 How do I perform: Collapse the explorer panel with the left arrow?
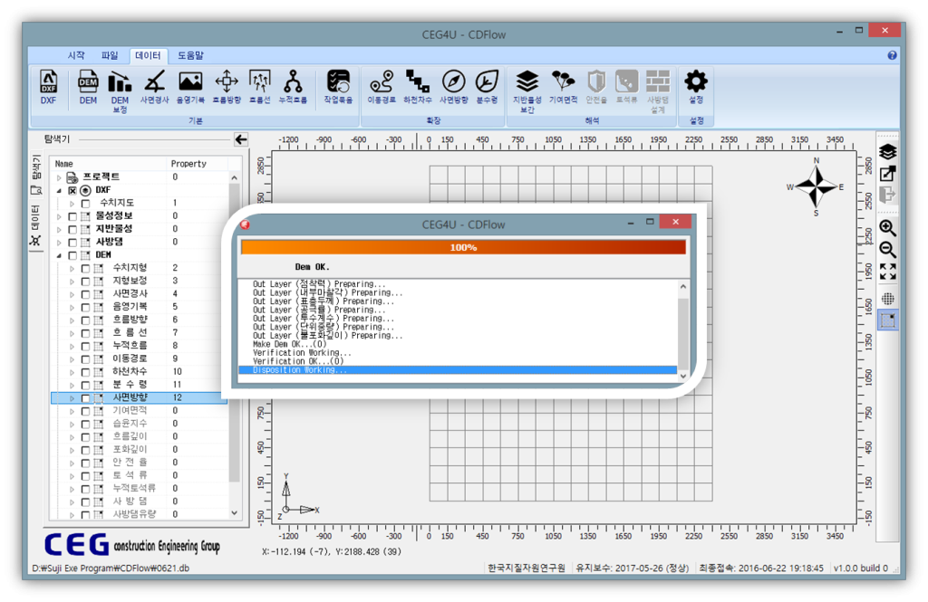point(241,139)
